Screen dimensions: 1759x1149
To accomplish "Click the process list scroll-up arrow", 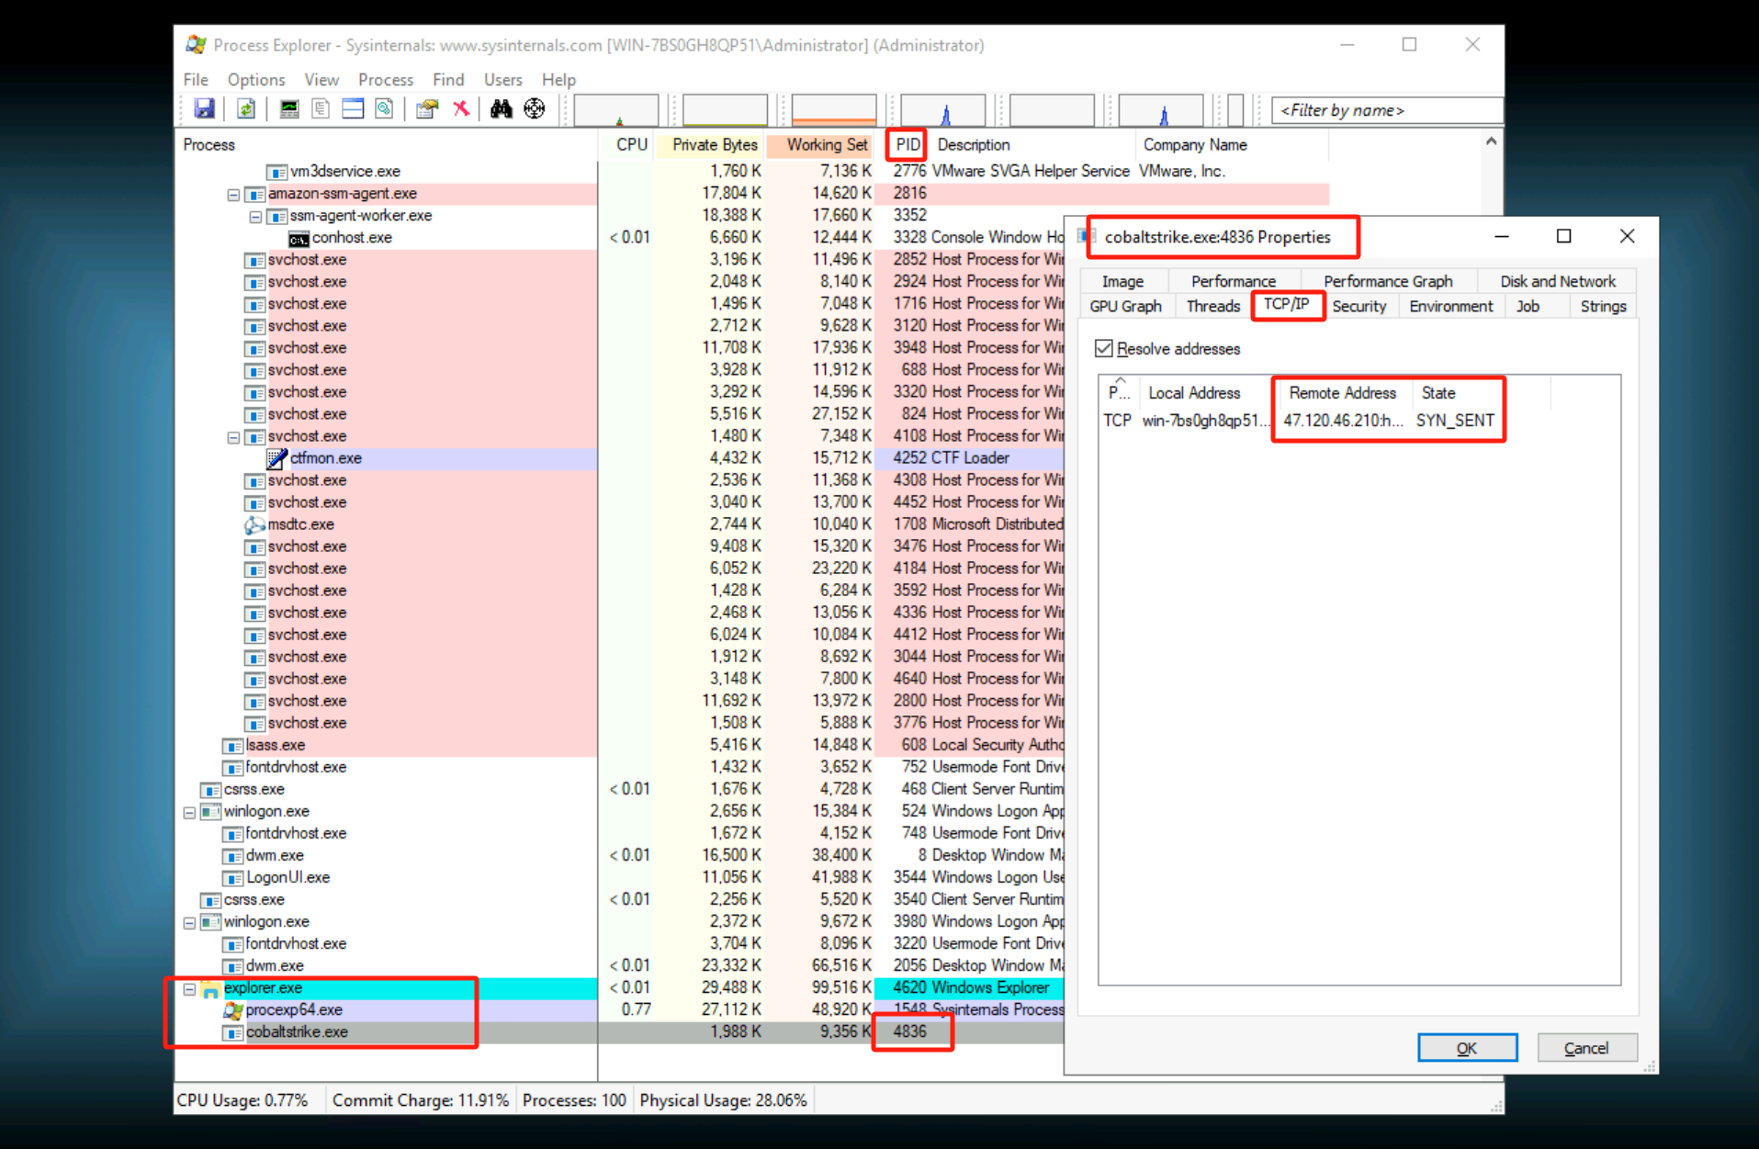I will coord(1491,141).
